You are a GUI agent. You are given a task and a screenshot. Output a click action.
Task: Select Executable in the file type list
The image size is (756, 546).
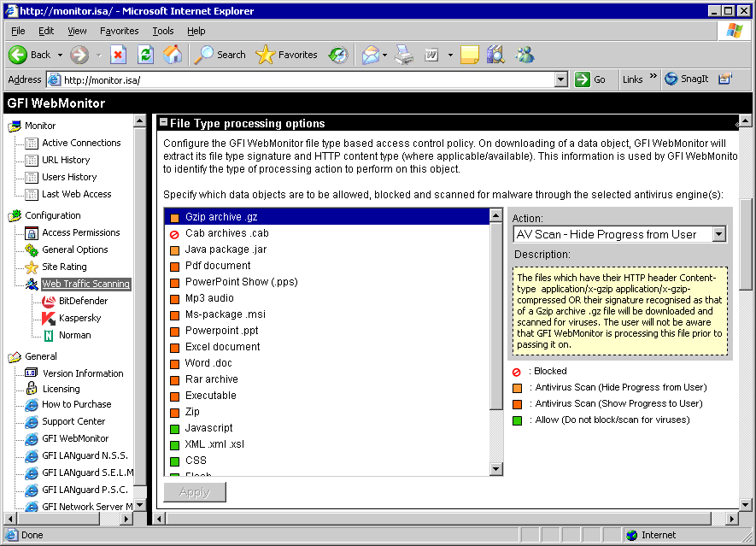pos(327,396)
